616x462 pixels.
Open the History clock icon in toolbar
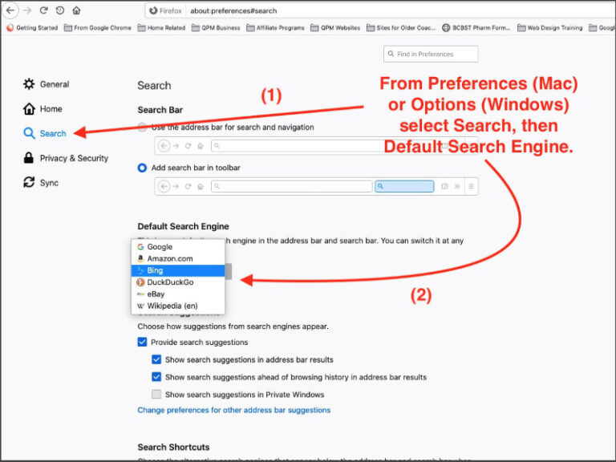[x=59, y=10]
